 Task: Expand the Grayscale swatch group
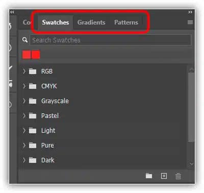pyautogui.click(x=24, y=101)
